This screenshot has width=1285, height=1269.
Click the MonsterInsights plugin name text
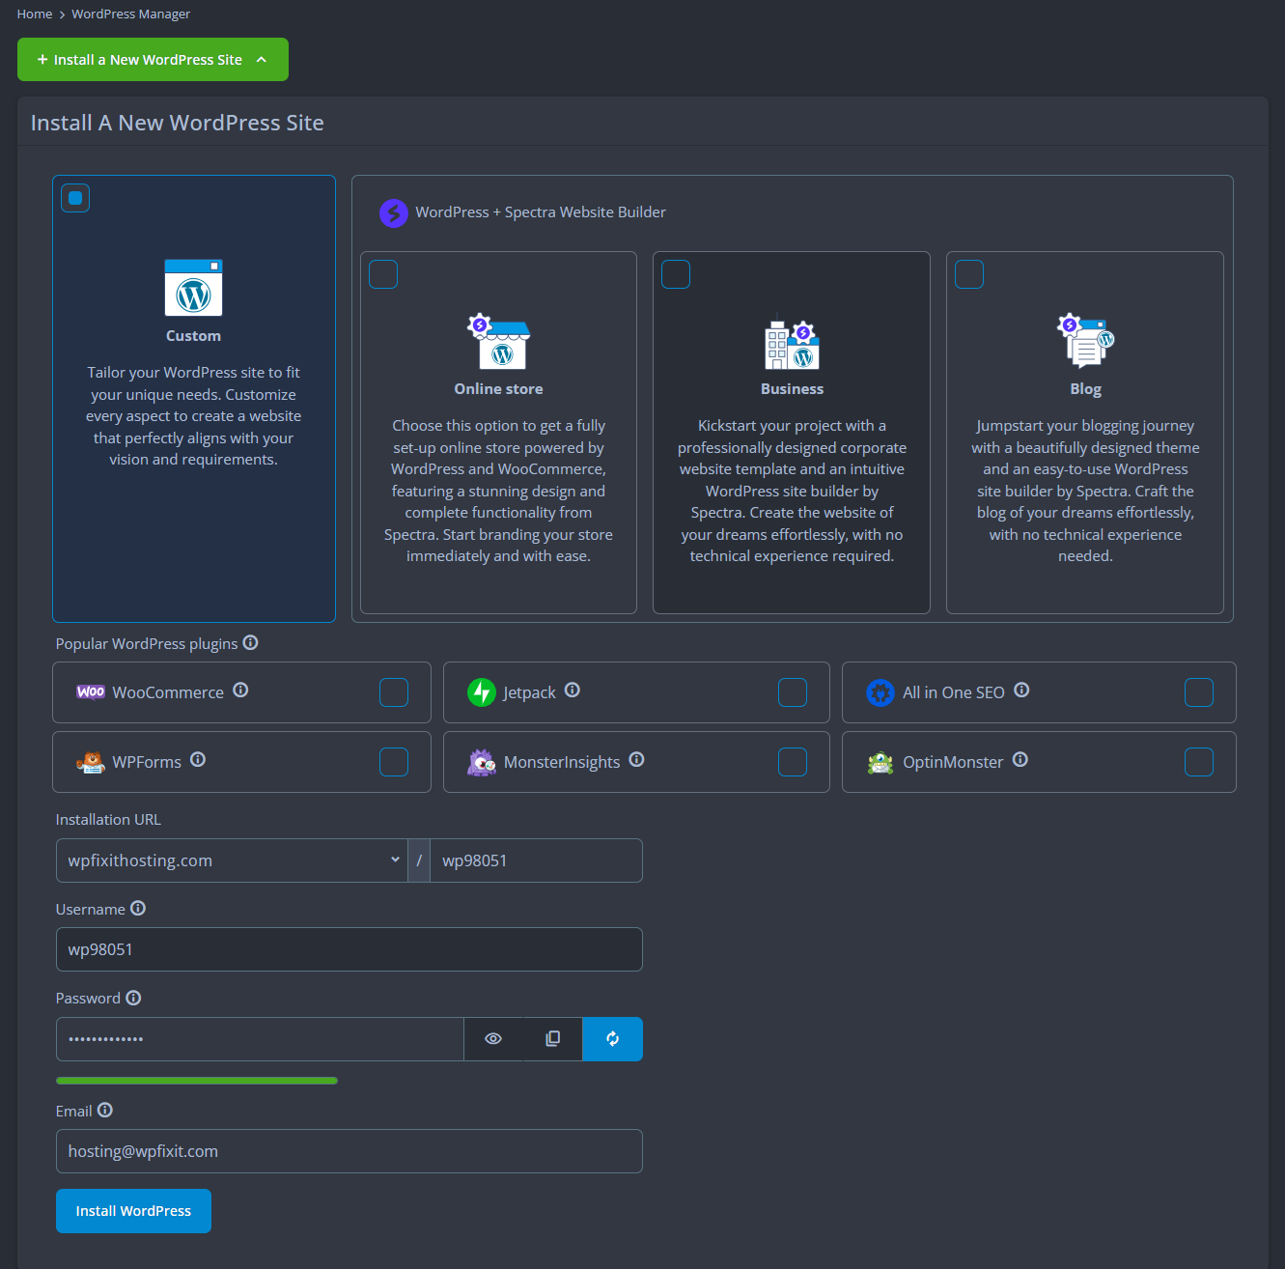[562, 762]
